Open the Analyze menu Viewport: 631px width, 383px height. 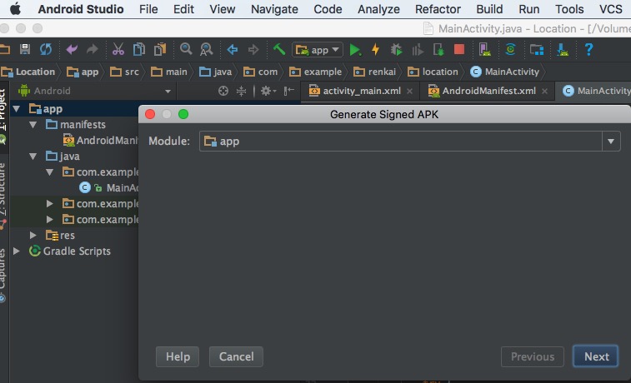[x=378, y=9]
